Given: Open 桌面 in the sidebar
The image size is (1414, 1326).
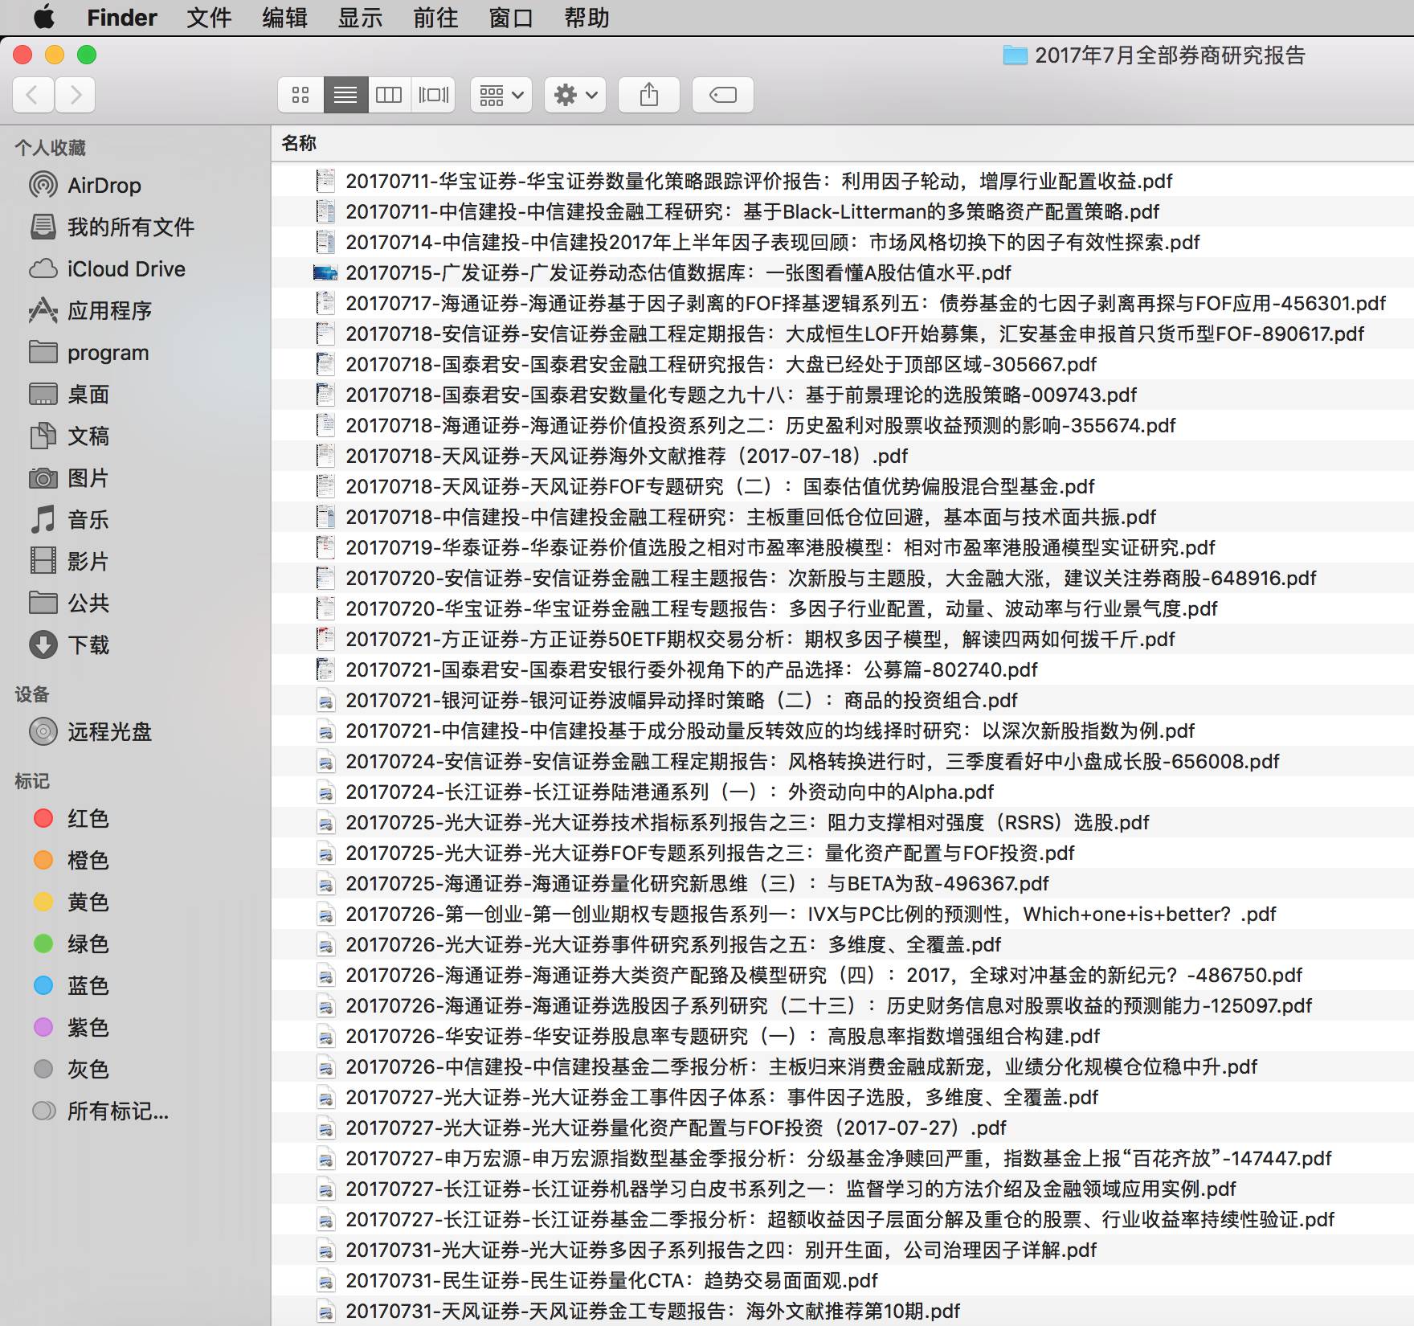Looking at the screenshot, I should [69, 395].
